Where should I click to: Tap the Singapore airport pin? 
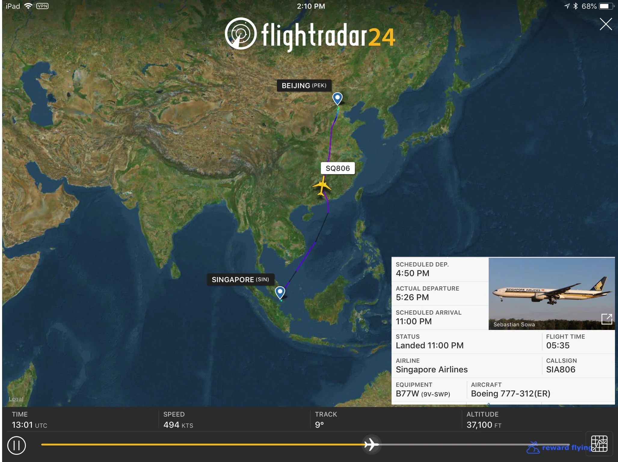pos(280,292)
